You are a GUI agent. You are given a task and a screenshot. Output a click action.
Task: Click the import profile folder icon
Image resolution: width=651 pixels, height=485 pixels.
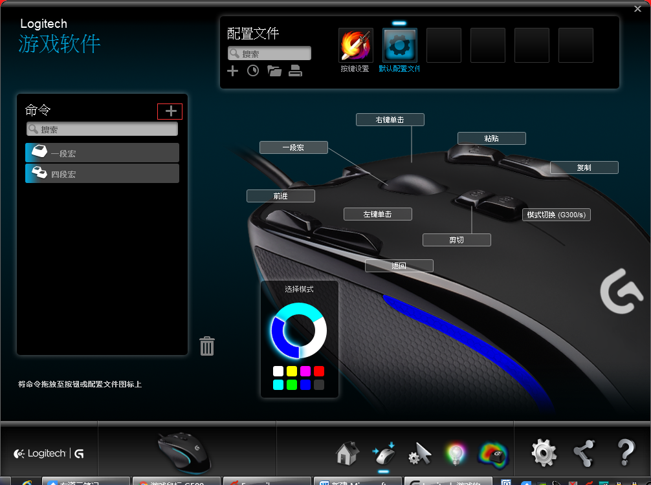pos(274,71)
